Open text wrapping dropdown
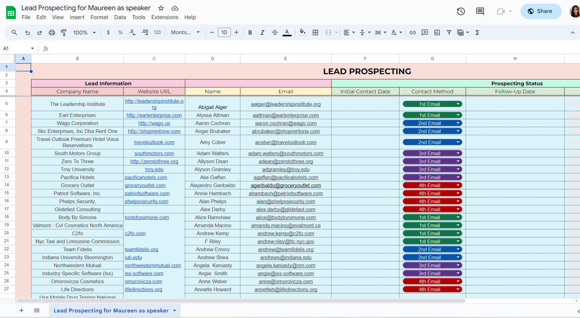 click(x=381, y=32)
